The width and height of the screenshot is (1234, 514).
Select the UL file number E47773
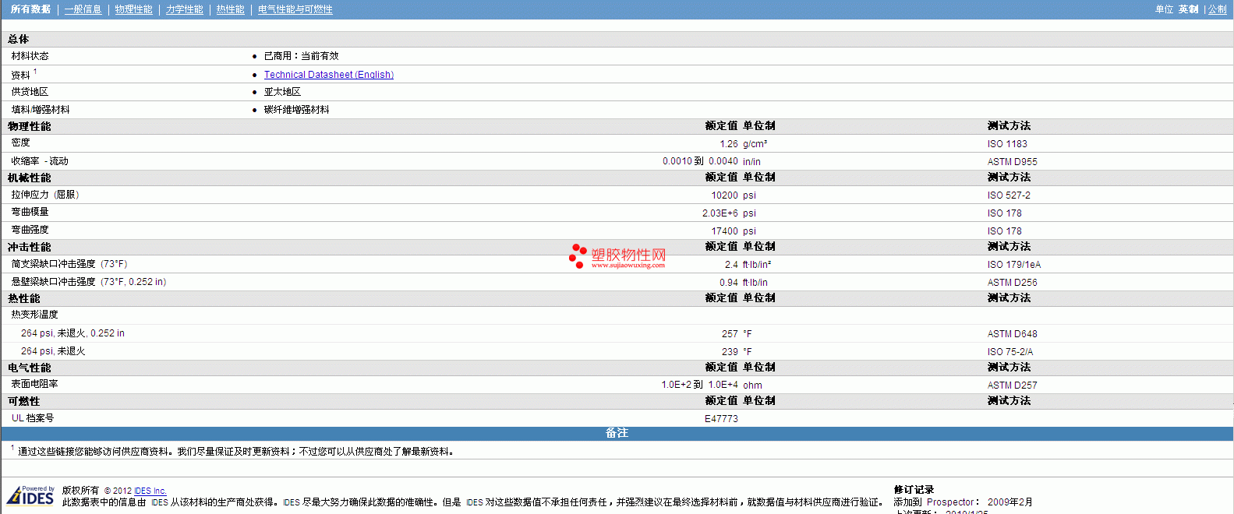(x=721, y=419)
